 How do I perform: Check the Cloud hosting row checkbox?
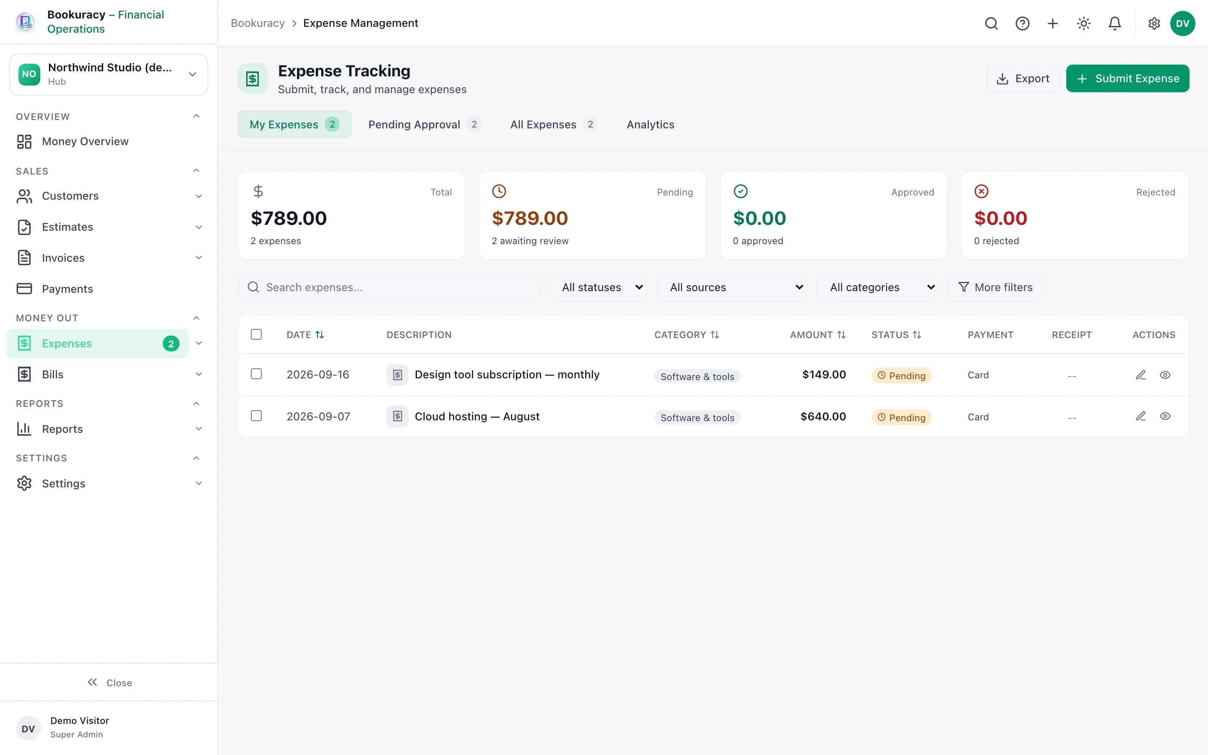click(256, 416)
